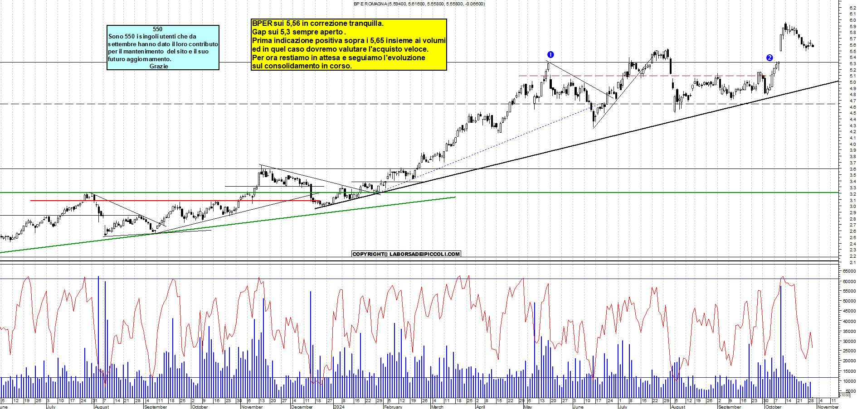Click the "2024" year label on the time axis
The width and height of the screenshot is (857, 409).
pyautogui.click(x=339, y=407)
